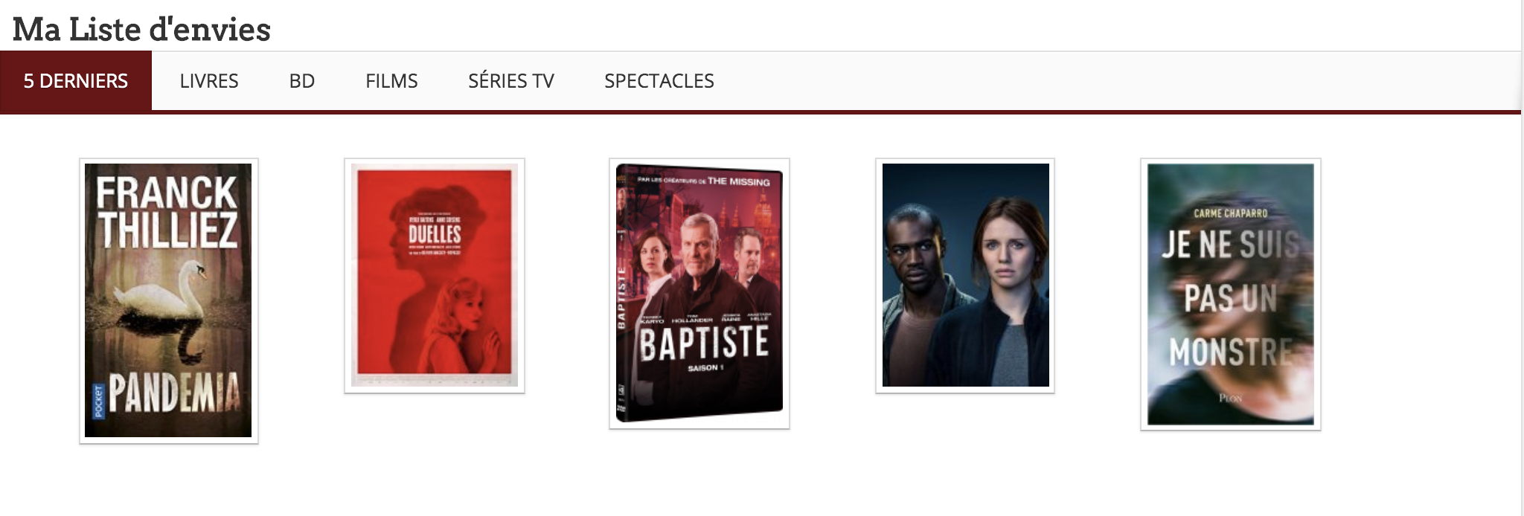Open the Pandemia book cover
This screenshot has height=516, width=1524.
coord(168,300)
